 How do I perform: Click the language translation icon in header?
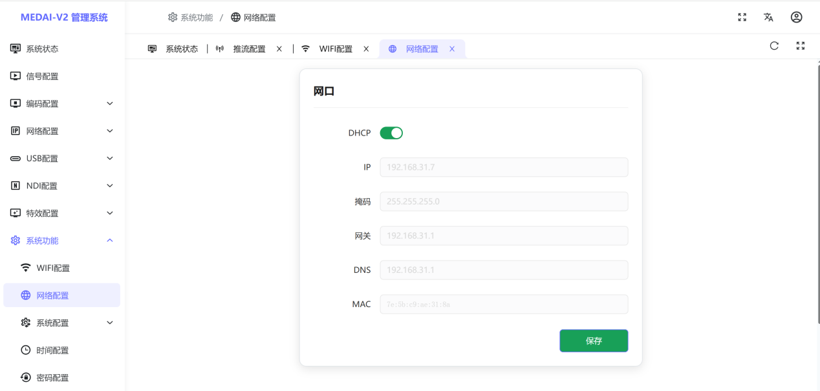(x=768, y=17)
